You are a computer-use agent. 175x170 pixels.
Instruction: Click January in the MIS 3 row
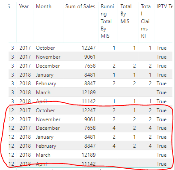[44, 75]
